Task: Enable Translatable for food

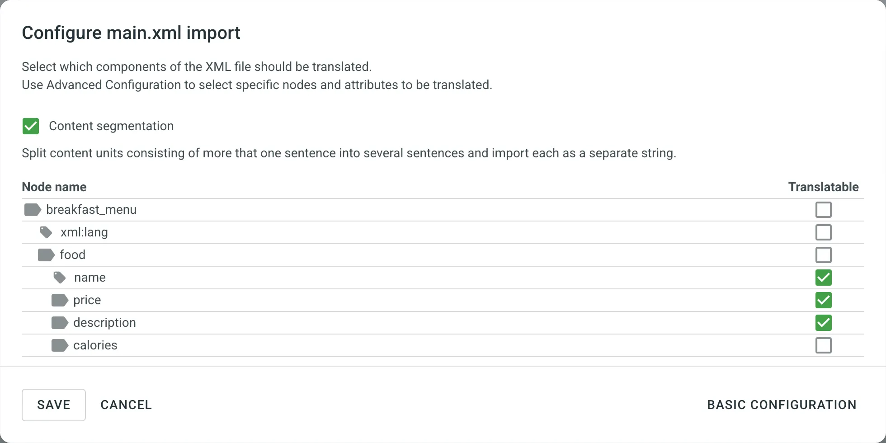Action: pos(823,254)
